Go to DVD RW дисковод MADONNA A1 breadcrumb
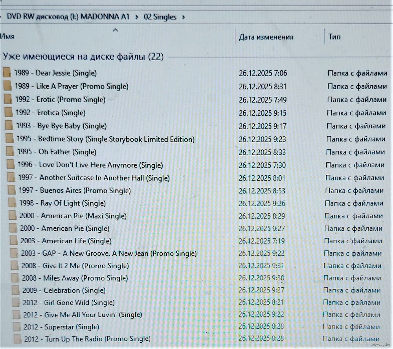 click(68, 17)
